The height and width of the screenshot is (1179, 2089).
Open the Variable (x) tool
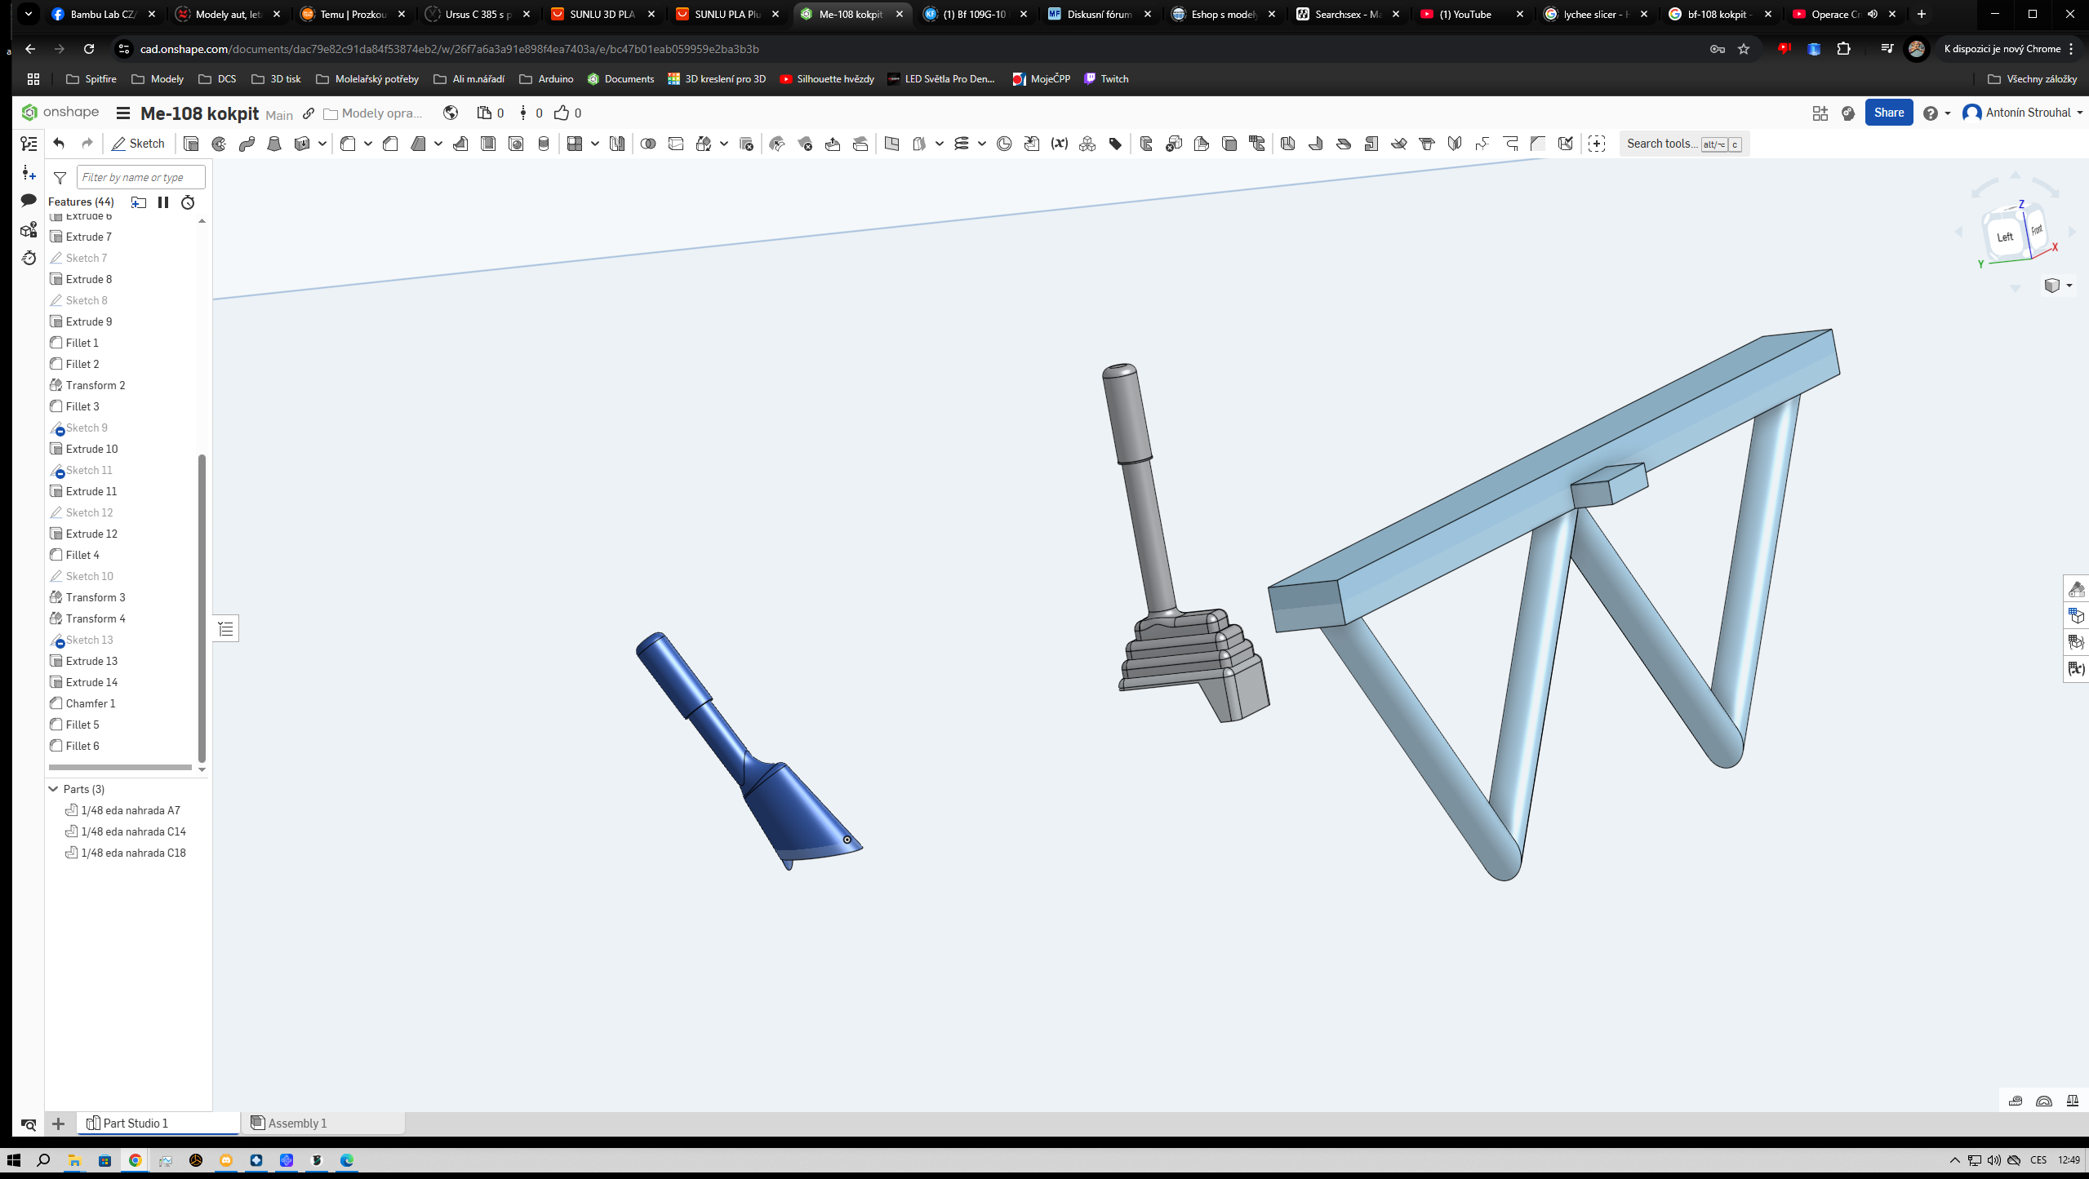pos(1060,144)
